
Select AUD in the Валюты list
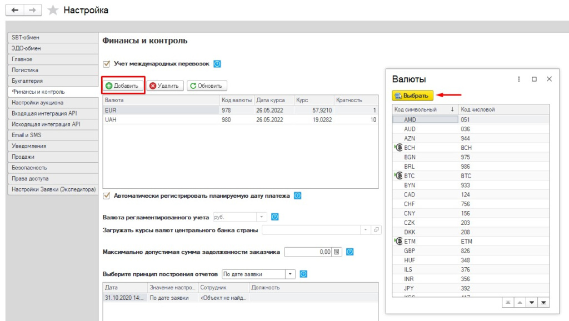click(471, 129)
